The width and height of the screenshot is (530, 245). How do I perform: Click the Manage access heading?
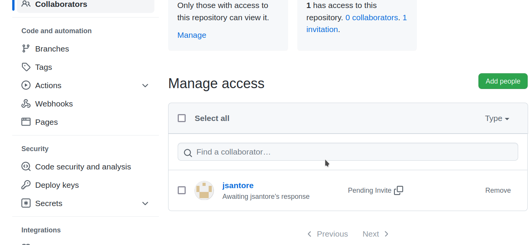[x=216, y=83]
